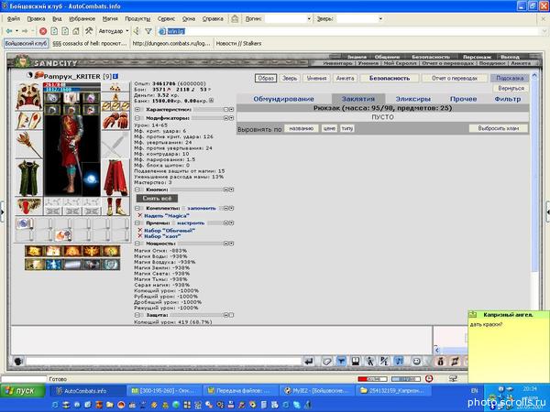The height and width of the screenshot is (412, 550).
Task: Click the chat message input field
Action: click(163, 361)
